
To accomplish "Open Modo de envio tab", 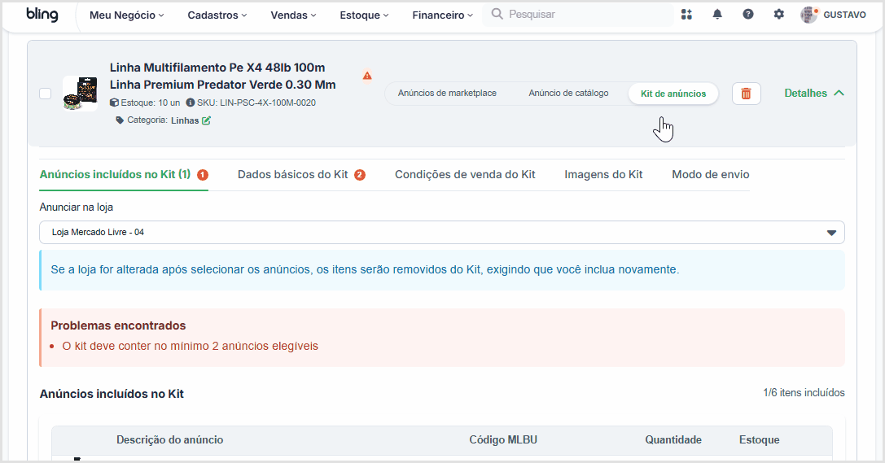I will 711,174.
